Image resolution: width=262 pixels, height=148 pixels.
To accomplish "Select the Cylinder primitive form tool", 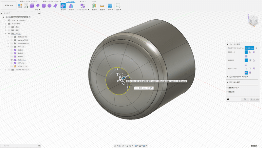I will coord(44,6).
